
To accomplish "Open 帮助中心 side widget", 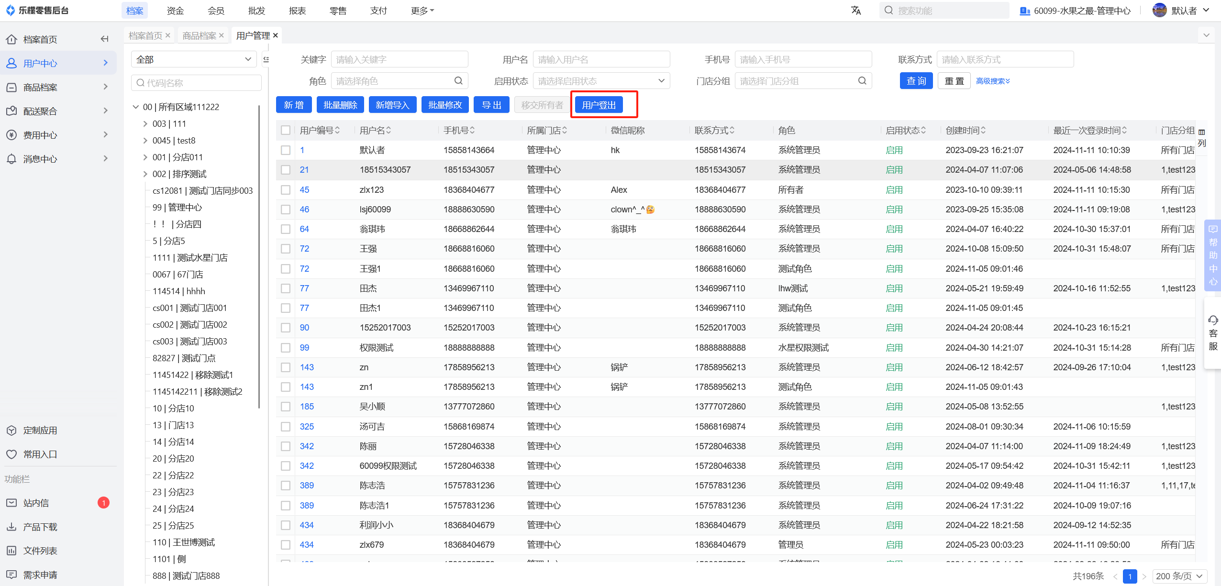I will (1213, 255).
